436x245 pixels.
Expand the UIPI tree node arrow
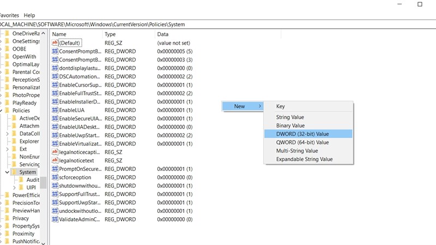(x=14, y=187)
